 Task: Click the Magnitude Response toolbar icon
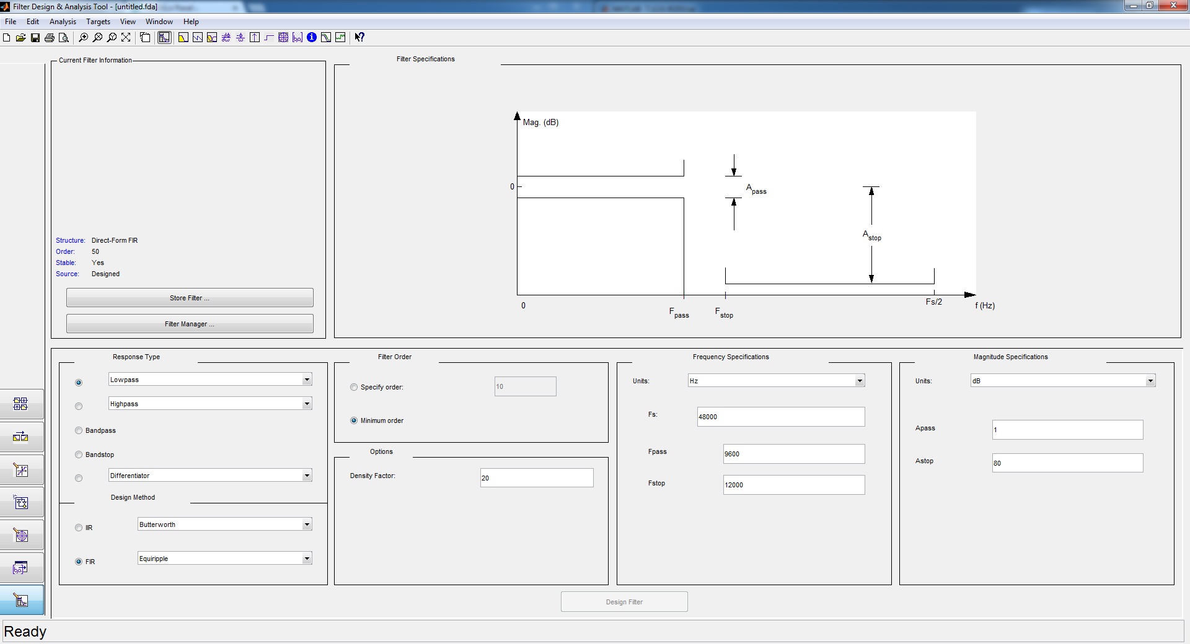pos(183,38)
